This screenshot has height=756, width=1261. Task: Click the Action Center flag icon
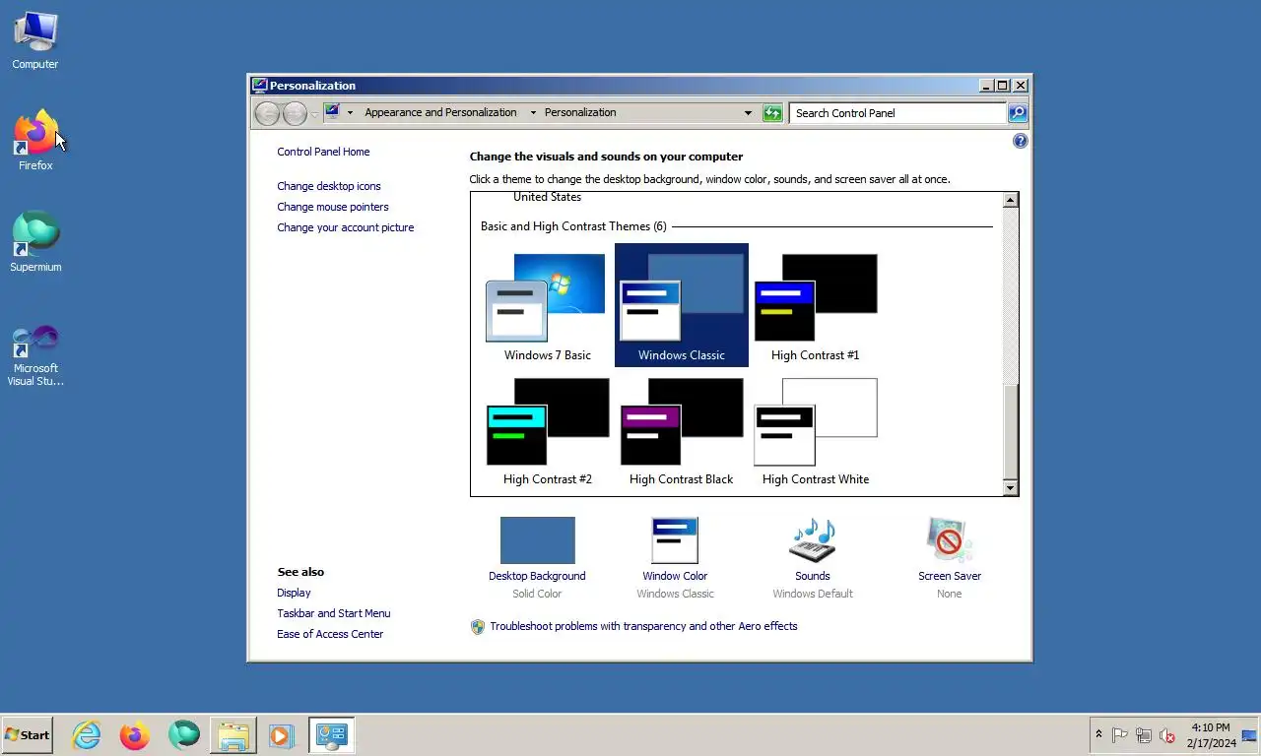pos(1119,735)
